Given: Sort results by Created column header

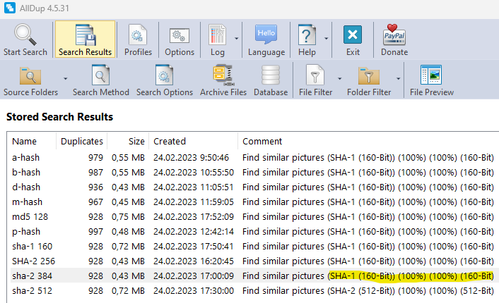Looking at the screenshot, I should [170, 141].
